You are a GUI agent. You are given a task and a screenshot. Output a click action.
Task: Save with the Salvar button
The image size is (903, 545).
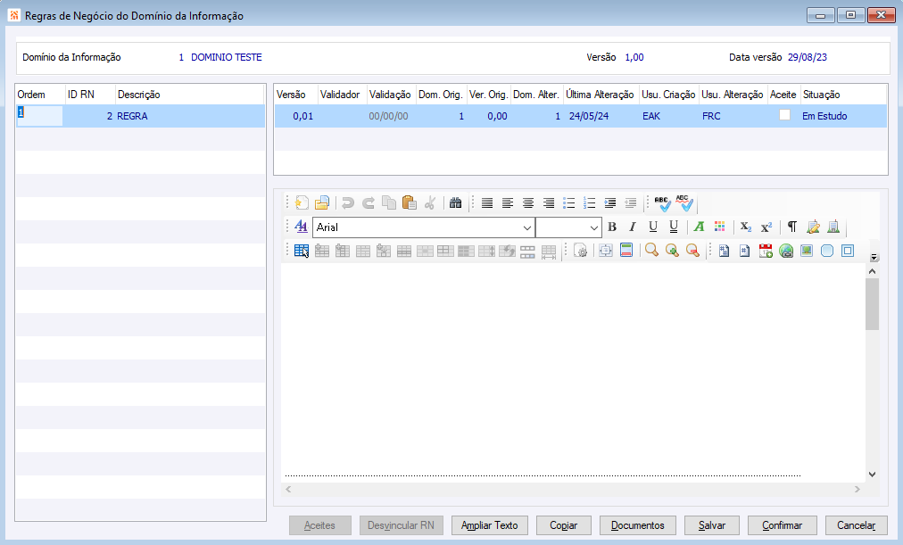712,525
